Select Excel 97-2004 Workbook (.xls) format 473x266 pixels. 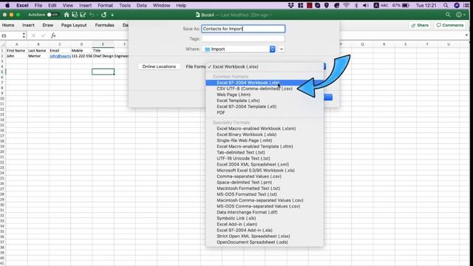(265, 83)
